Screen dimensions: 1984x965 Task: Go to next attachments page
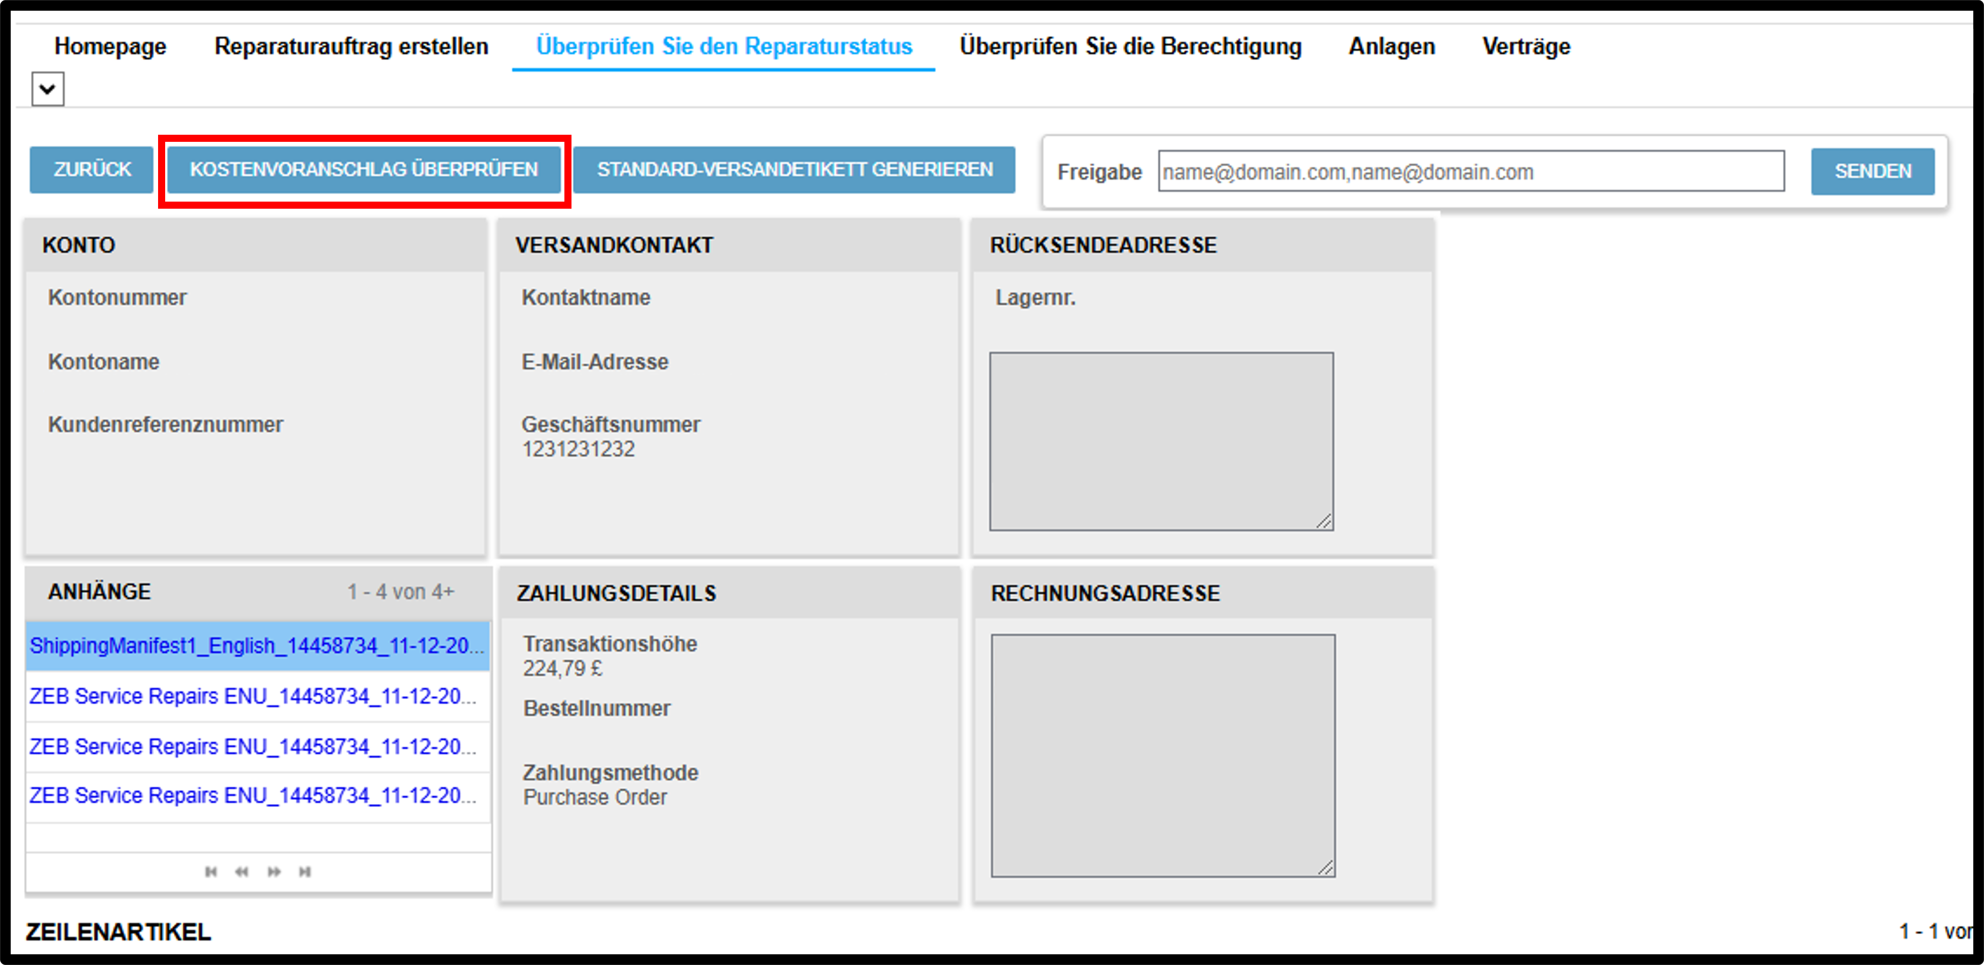tap(274, 872)
